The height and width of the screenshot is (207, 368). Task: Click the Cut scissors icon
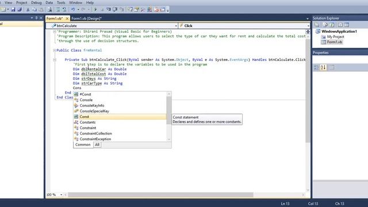click(28, 10)
